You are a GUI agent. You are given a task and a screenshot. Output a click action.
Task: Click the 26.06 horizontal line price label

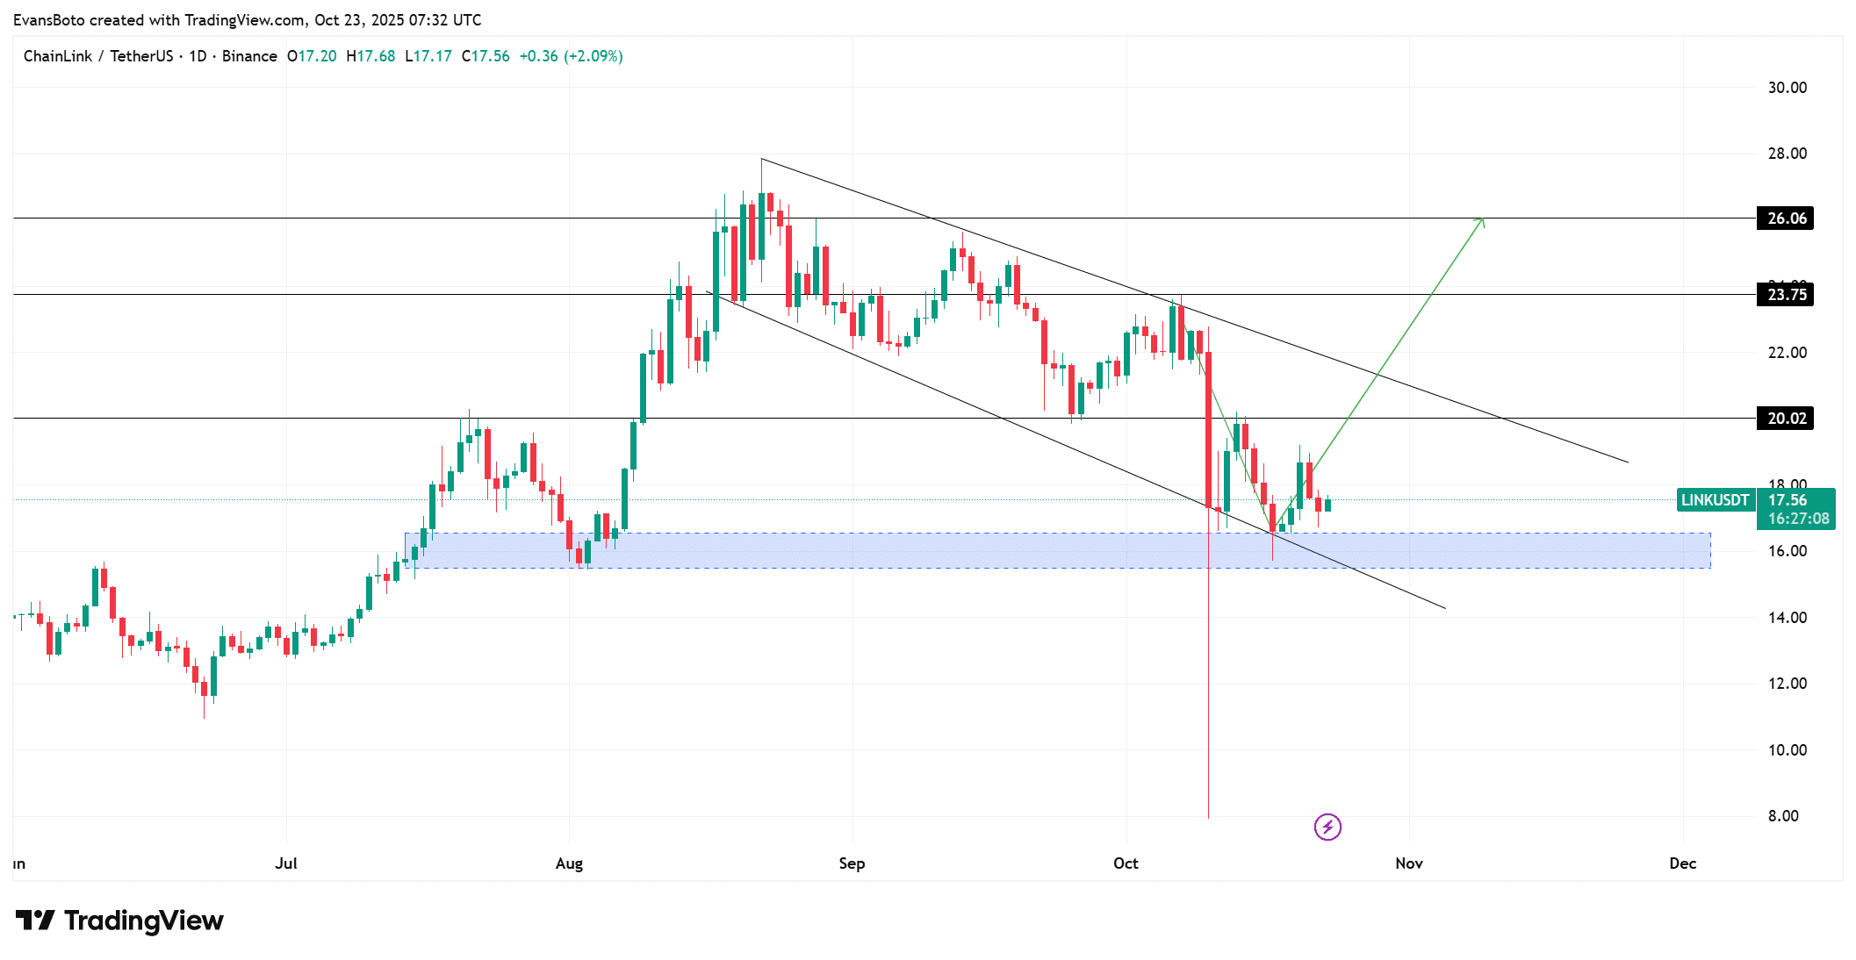click(x=1786, y=219)
